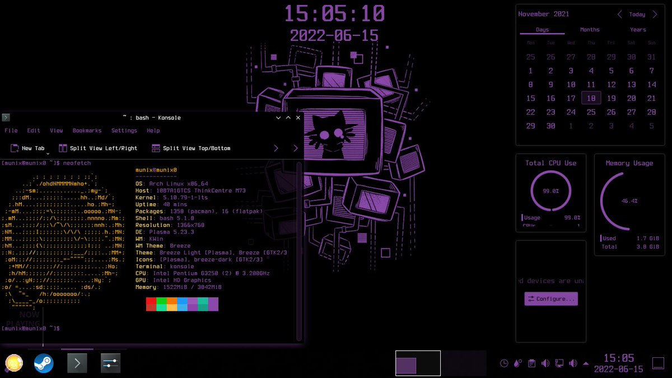This screenshot has width=672, height=378.
Task: Click the Night Color droplet tray icon
Action: (517, 363)
